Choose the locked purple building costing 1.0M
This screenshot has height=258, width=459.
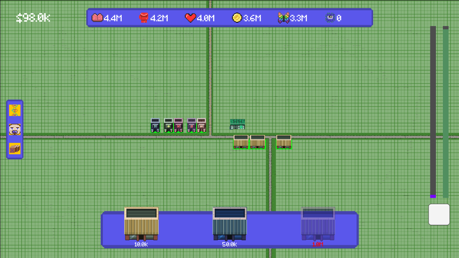[x=318, y=224]
